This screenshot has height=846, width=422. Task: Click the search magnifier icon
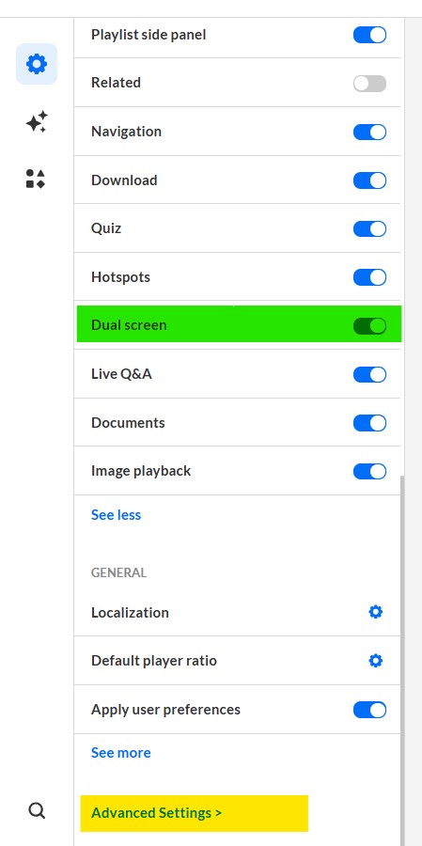pos(36,810)
